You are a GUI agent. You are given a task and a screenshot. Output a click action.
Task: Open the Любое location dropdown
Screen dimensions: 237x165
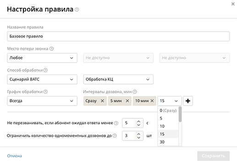[x=42, y=58]
